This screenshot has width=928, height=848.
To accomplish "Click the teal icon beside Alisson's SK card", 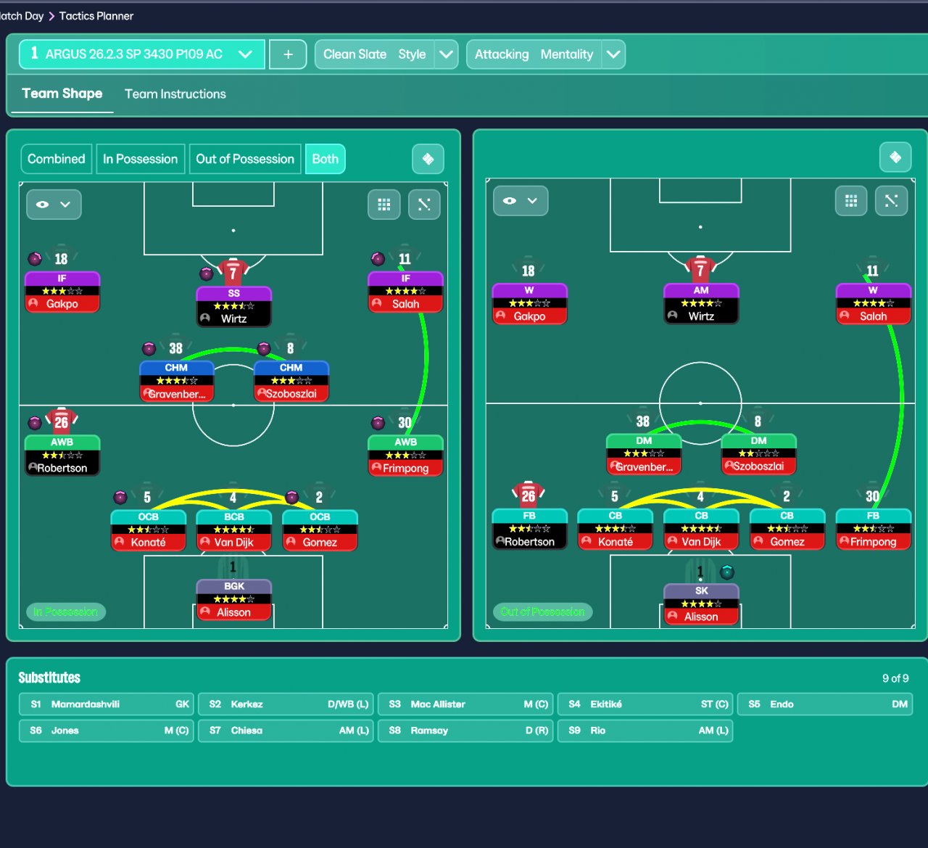I will pyautogui.click(x=727, y=572).
